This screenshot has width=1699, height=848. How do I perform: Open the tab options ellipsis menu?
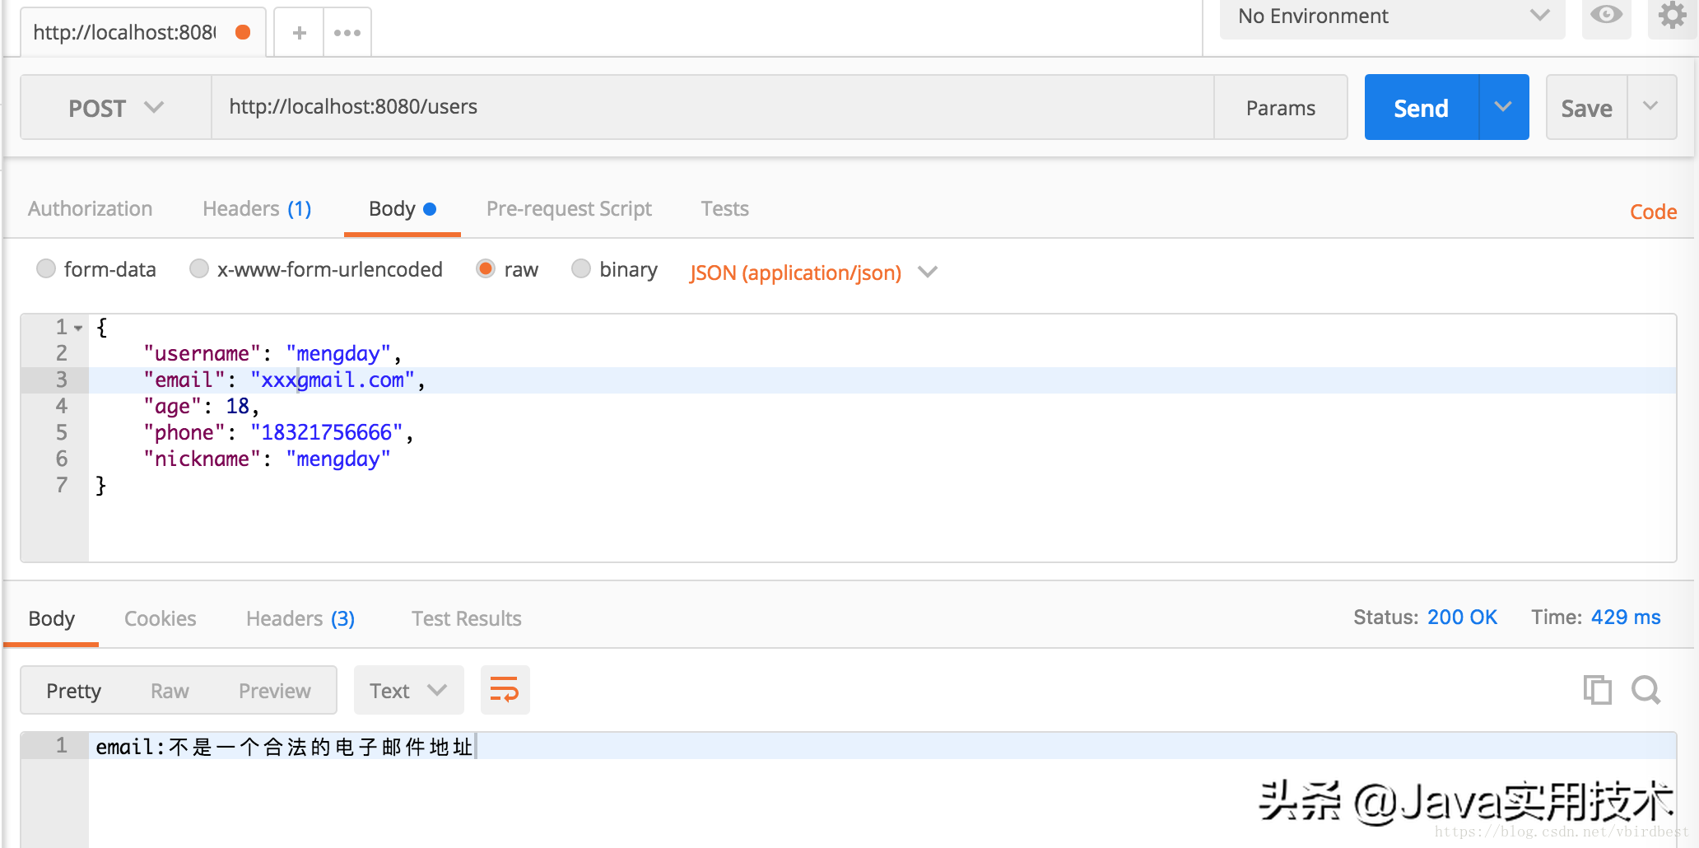pos(347,33)
